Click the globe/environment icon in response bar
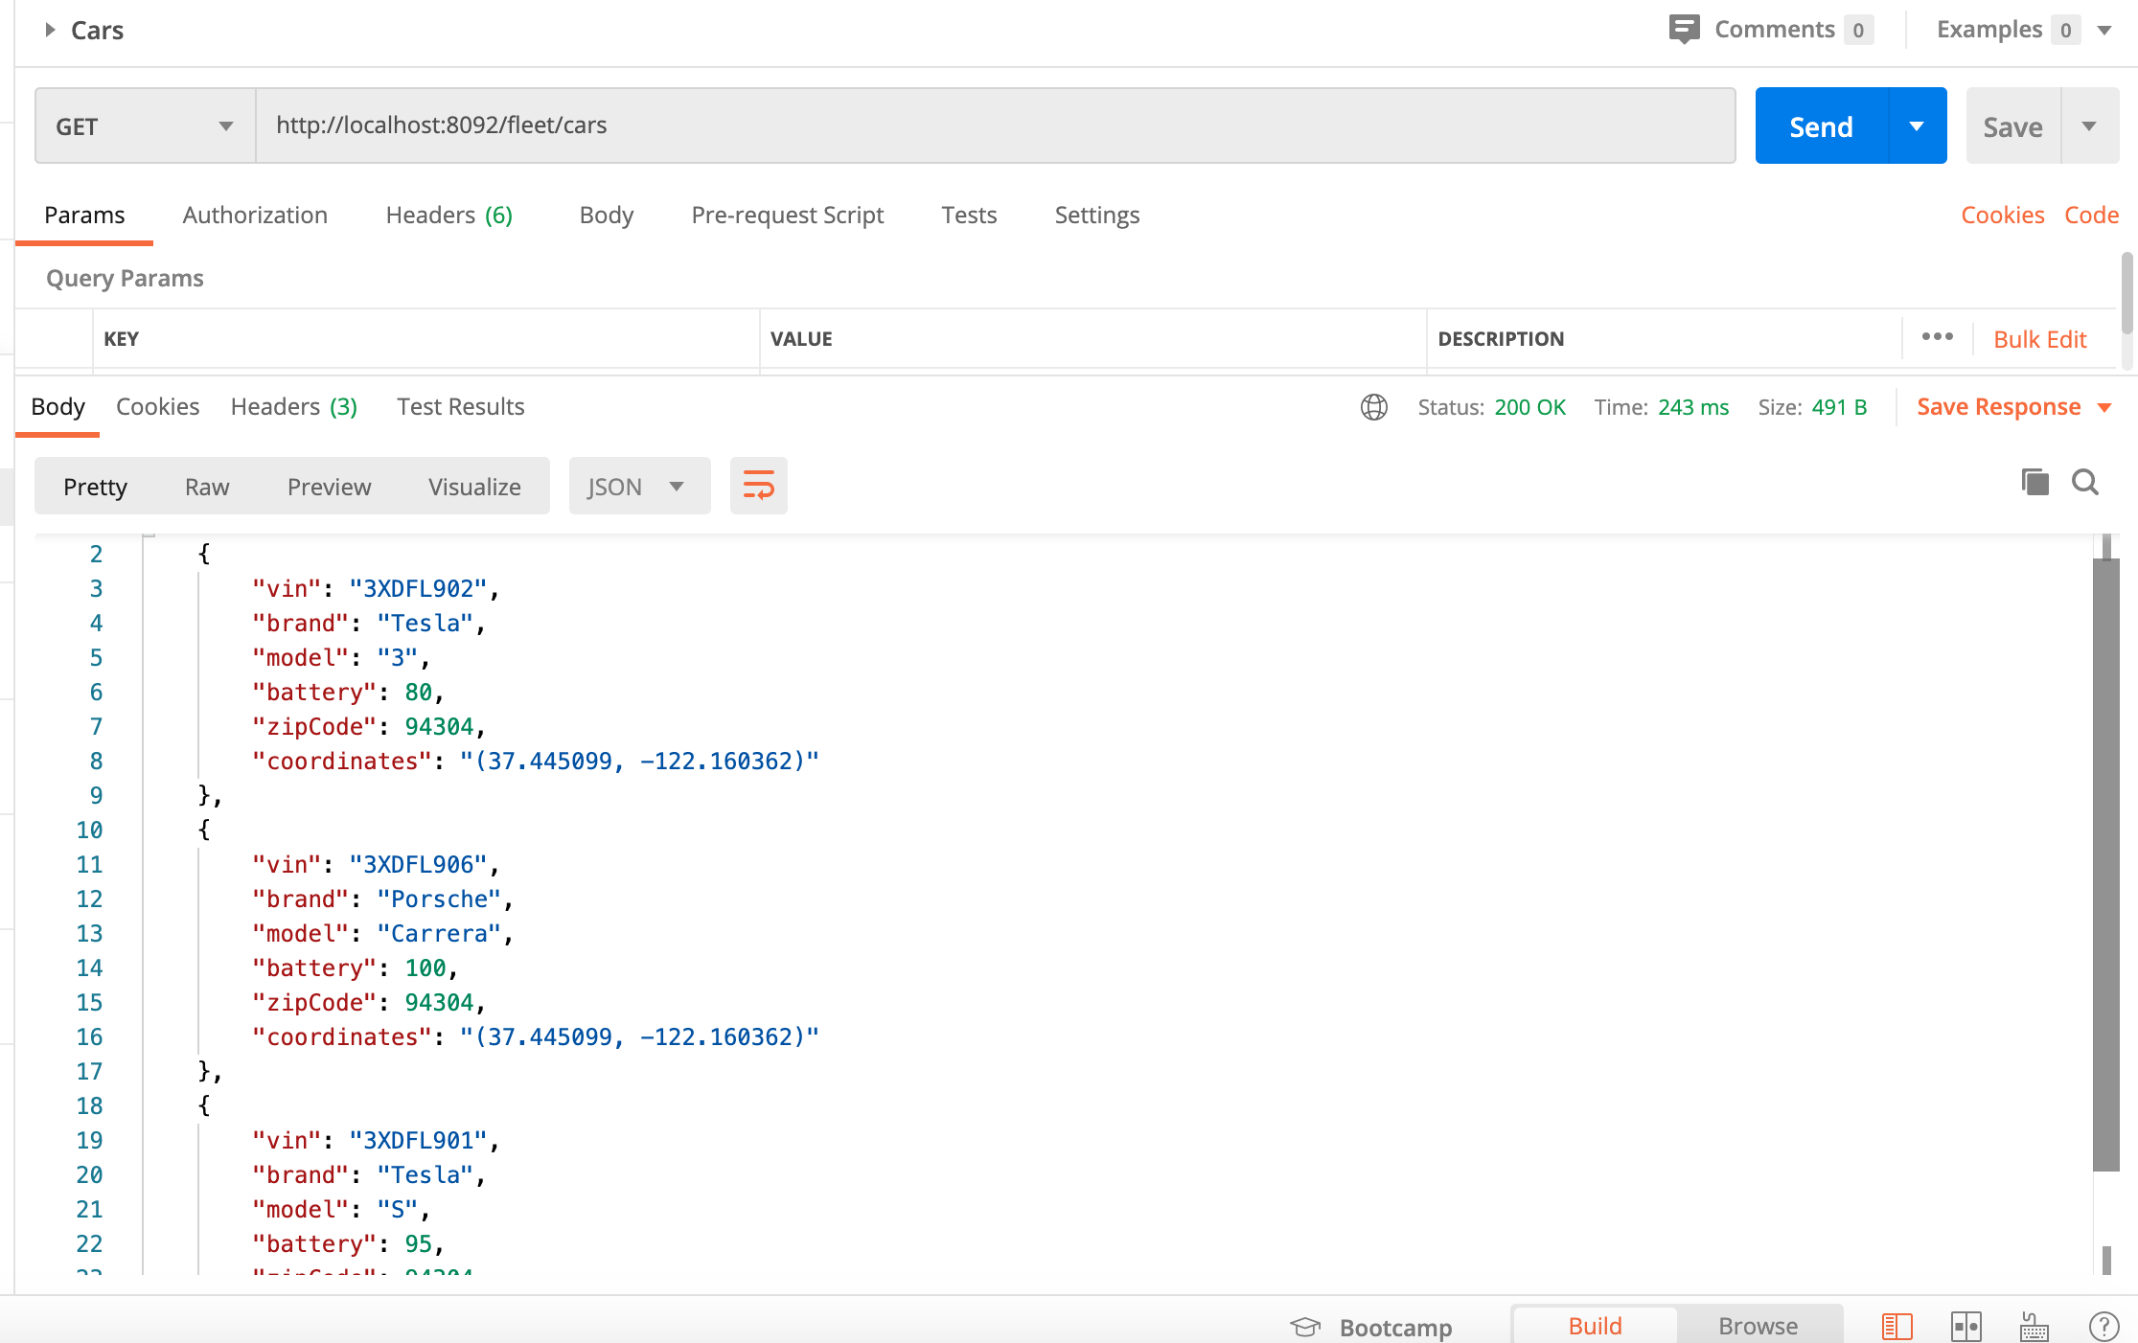Viewport: 2138px width, 1343px height. (1374, 405)
